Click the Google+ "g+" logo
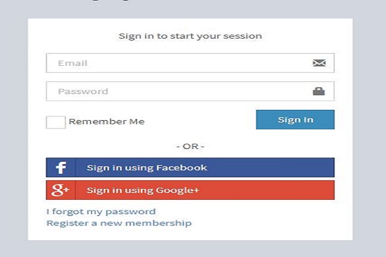The height and width of the screenshot is (257, 386). [x=60, y=191]
